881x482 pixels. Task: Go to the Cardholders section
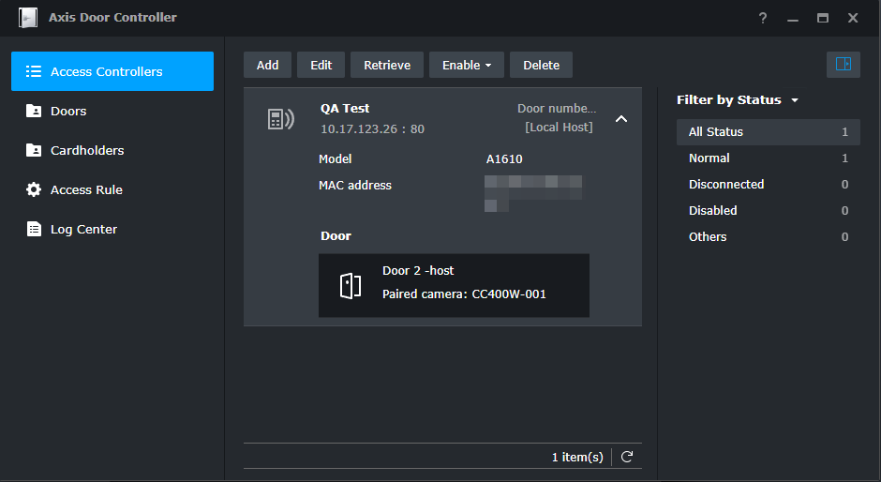(x=112, y=150)
